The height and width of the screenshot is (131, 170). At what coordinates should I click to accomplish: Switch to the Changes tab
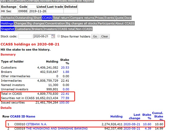(x=20, y=23)
